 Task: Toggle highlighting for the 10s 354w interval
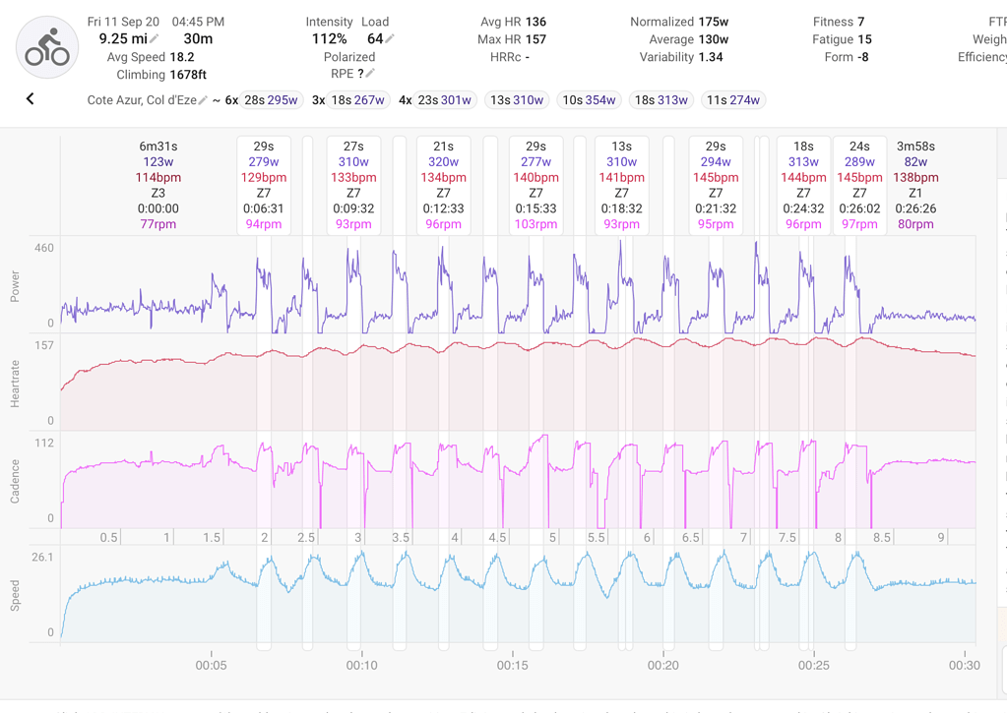pos(589,99)
